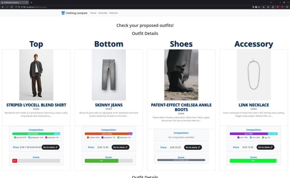Open the Chelsea boots product photo
Image resolution: width=290 pixels, height=178 pixels.
[181, 75]
